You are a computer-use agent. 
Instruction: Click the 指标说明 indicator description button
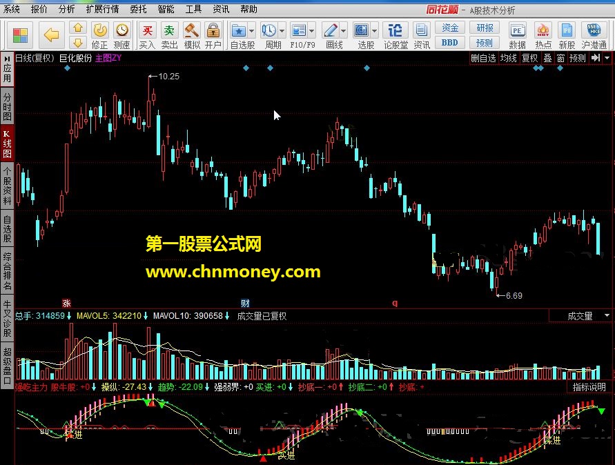[589, 387]
